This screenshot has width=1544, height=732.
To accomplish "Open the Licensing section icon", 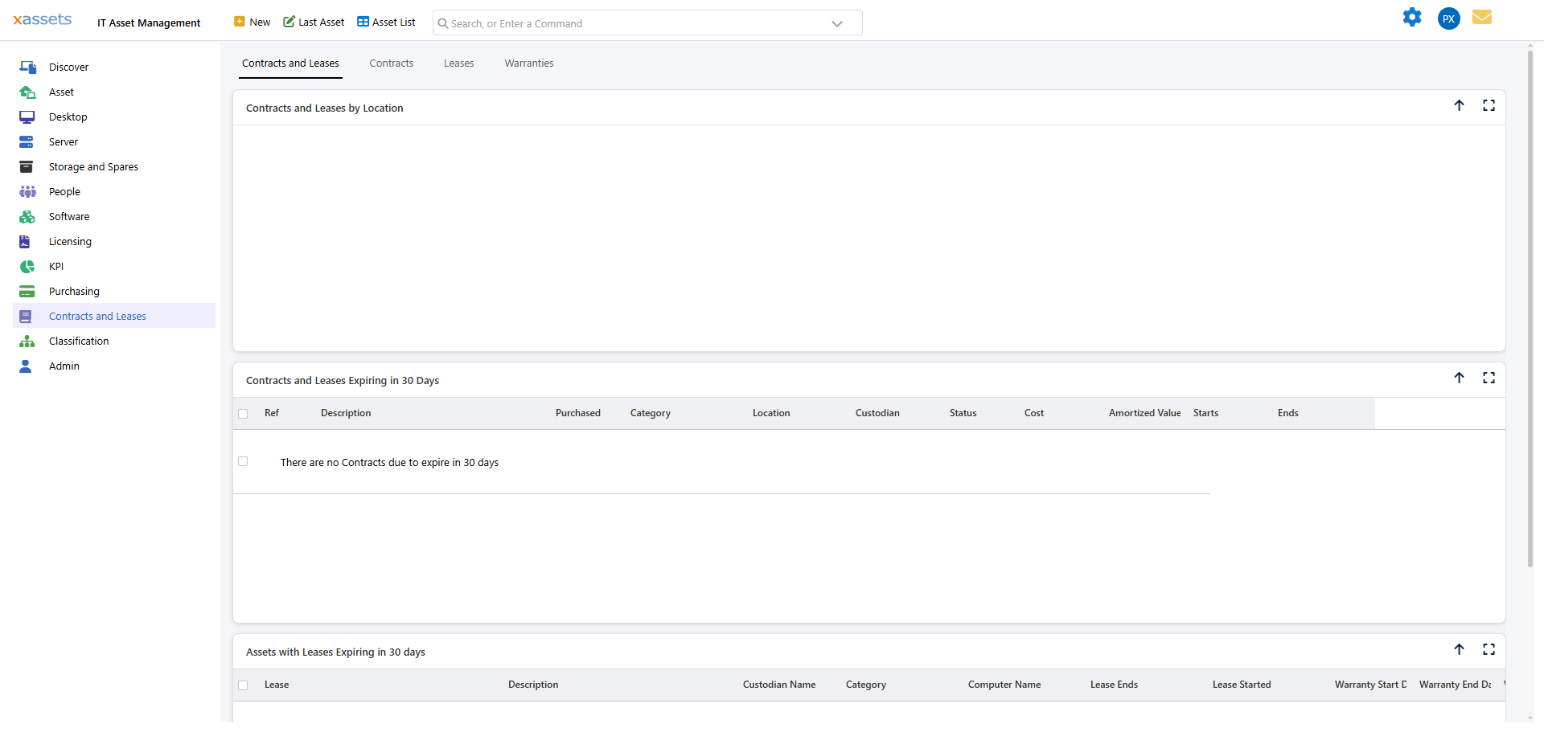I will coord(27,241).
